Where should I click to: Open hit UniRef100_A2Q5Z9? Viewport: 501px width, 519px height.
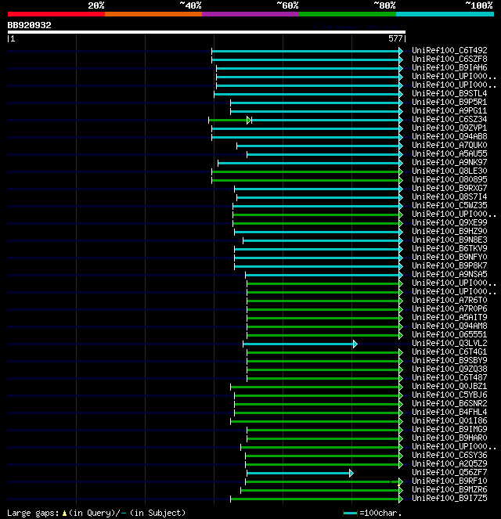[449, 463]
